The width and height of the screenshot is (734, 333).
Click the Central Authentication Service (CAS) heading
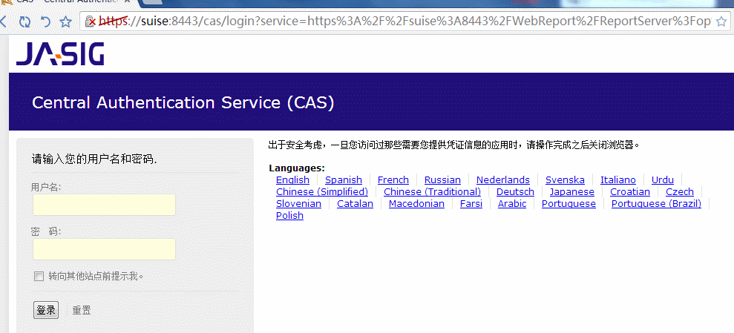coord(183,103)
